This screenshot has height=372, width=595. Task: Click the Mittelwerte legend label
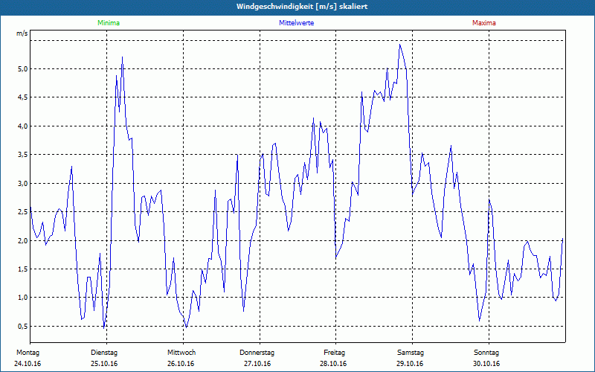coord(296,23)
